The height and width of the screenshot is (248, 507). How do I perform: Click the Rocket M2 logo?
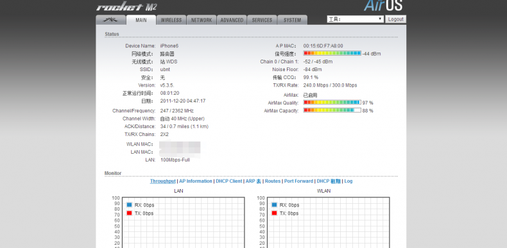126,7
